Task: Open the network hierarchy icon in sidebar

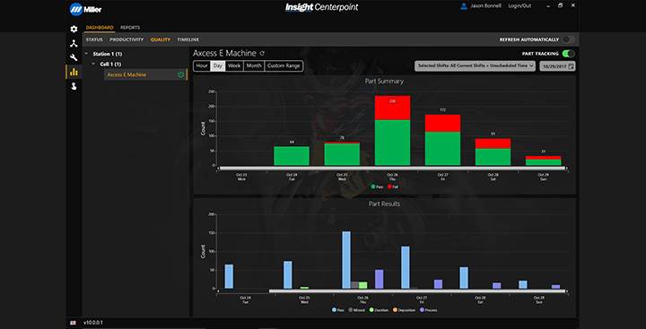Action: [x=74, y=44]
